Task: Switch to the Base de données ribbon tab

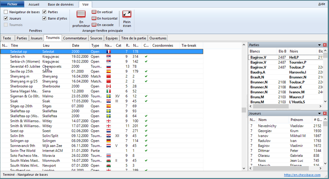Action: click(x=60, y=4)
